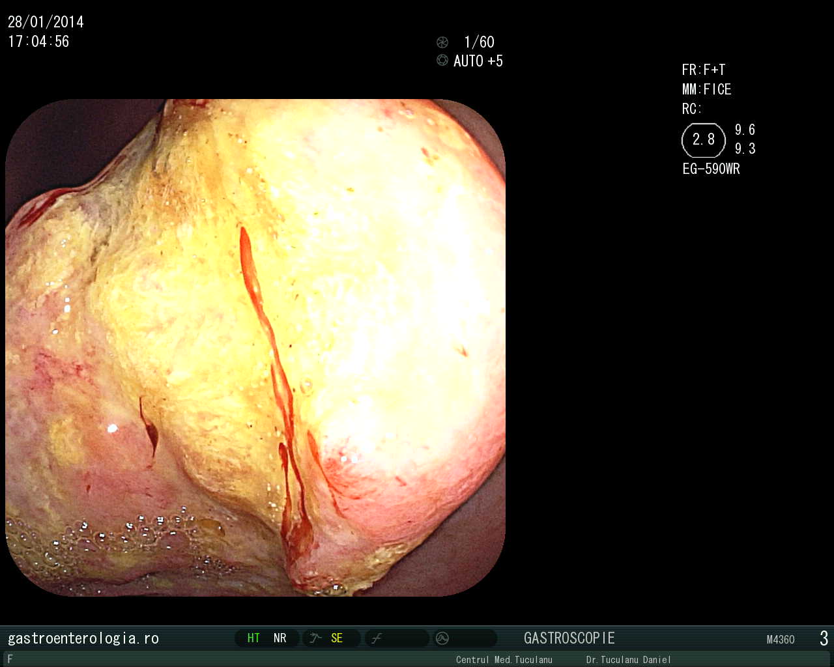
Task: Click the time 17:04:56
Action: click(x=38, y=42)
